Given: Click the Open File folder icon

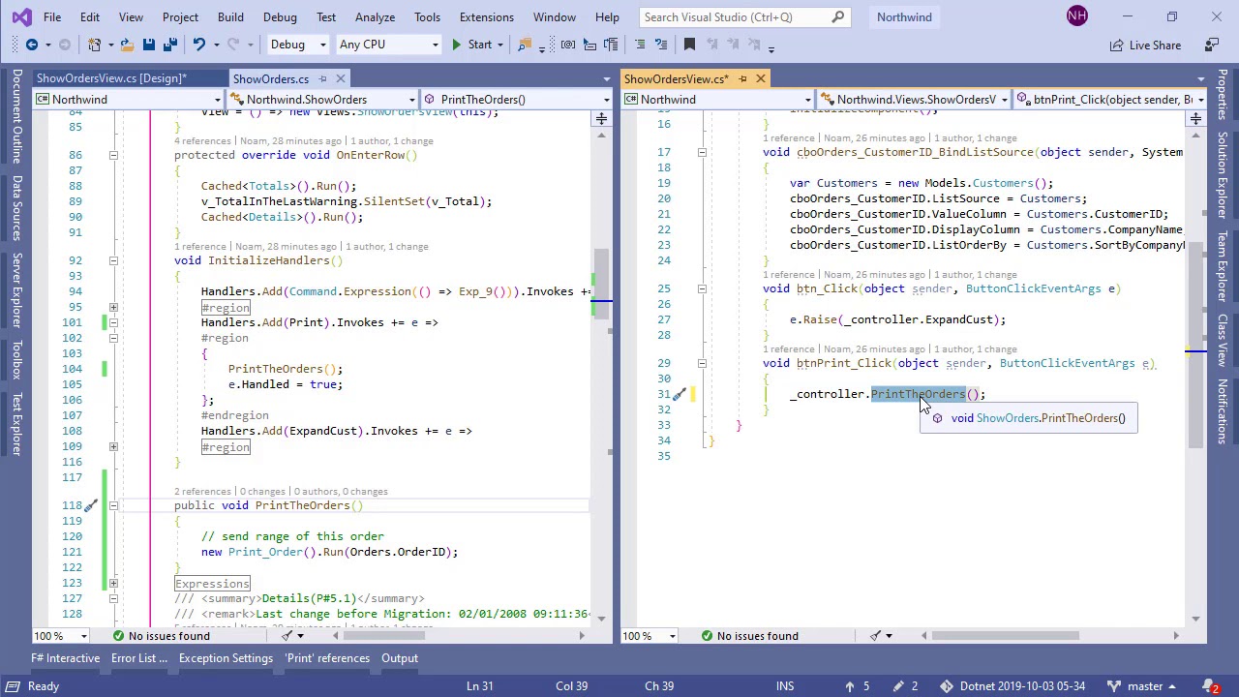Looking at the screenshot, I should (126, 45).
